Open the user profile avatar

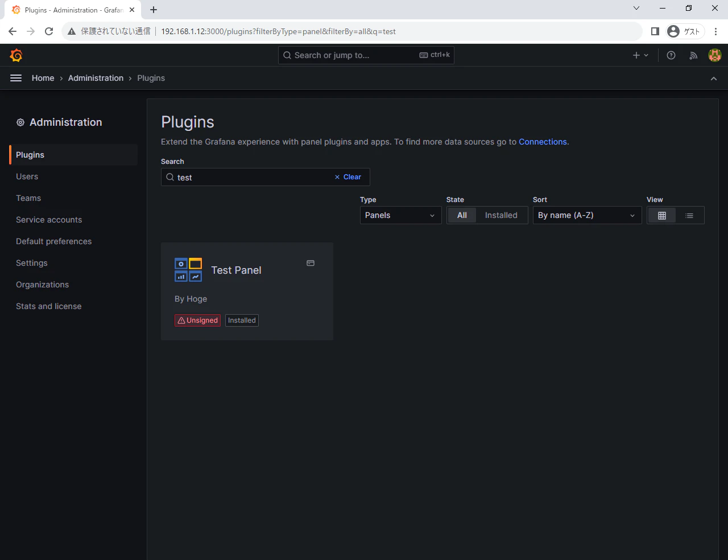[x=715, y=55]
